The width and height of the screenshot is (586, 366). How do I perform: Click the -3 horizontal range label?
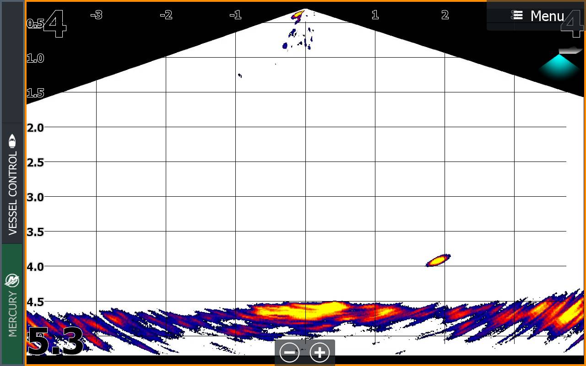[x=96, y=15]
